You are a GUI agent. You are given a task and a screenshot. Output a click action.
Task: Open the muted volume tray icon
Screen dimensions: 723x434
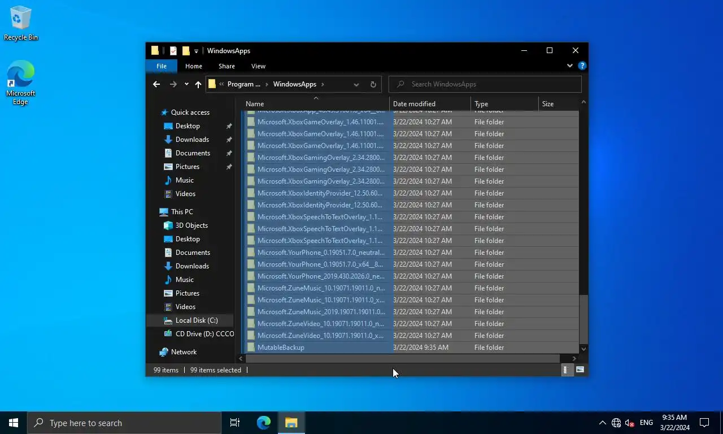pyautogui.click(x=630, y=423)
